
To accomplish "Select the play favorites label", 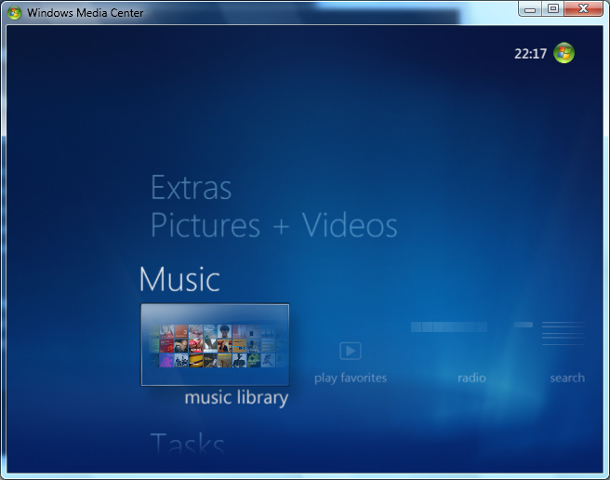I will (351, 378).
